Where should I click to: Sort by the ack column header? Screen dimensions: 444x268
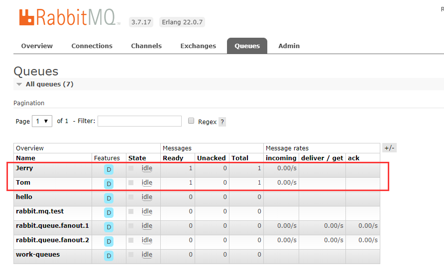[x=354, y=158]
